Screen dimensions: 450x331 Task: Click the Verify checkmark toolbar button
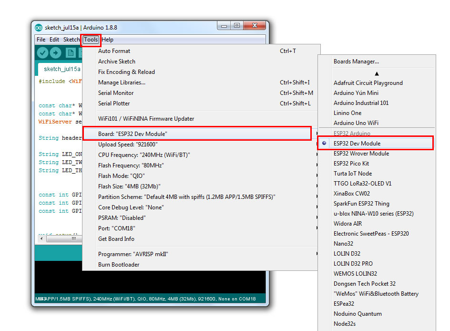[42, 53]
